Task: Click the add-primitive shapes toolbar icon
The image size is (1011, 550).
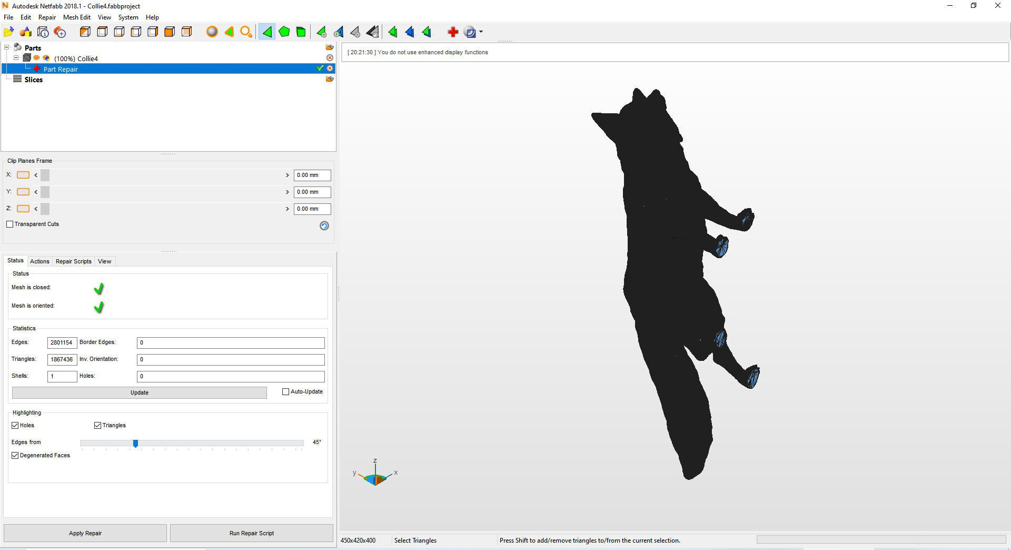Action: [x=26, y=32]
